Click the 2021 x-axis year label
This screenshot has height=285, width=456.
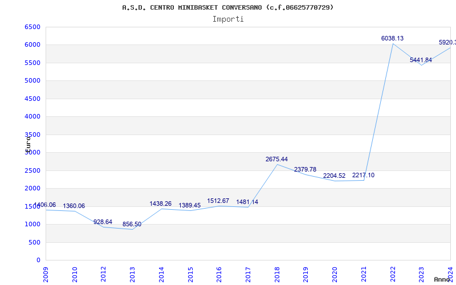click(364, 275)
